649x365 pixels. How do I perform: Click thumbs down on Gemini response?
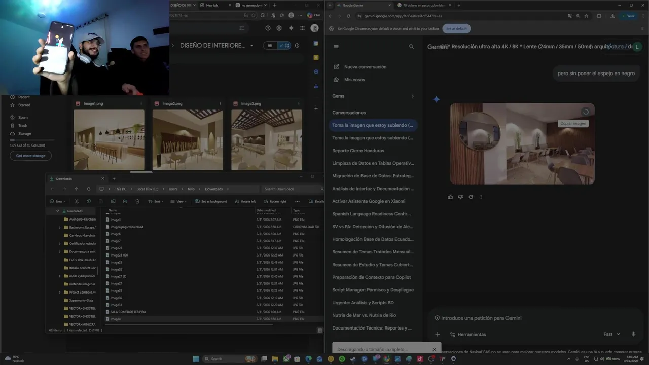[460, 197]
